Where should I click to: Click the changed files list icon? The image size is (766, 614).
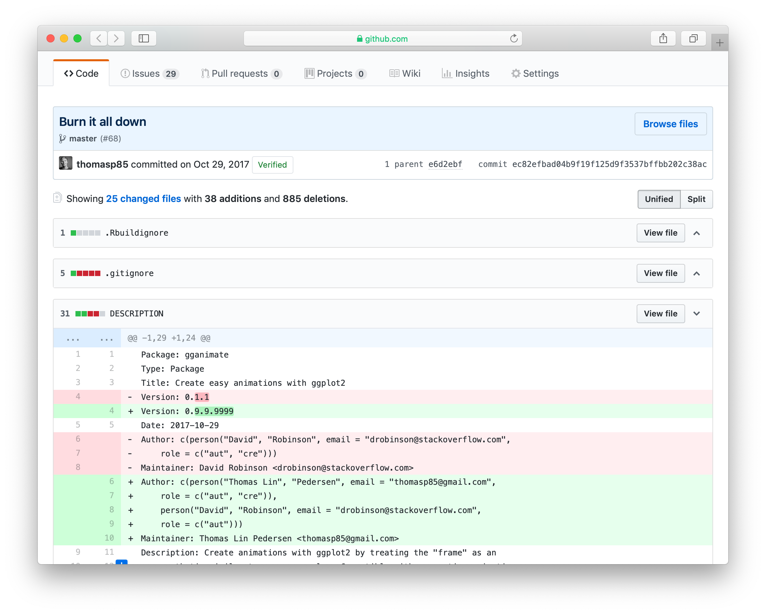[x=58, y=198]
